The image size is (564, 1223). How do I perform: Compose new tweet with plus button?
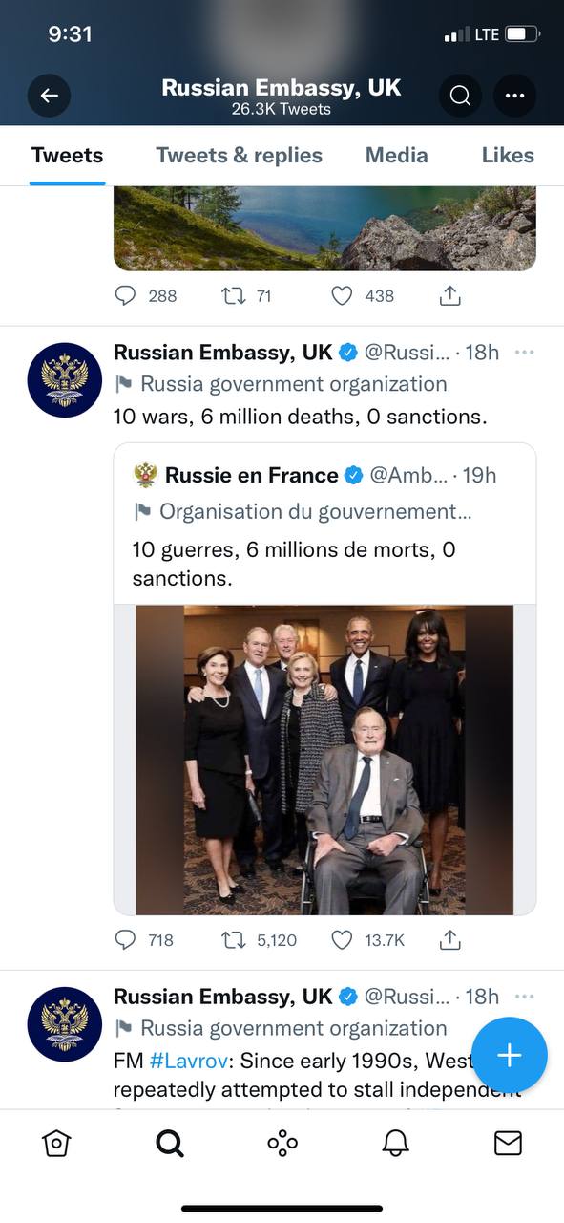coord(510,1055)
